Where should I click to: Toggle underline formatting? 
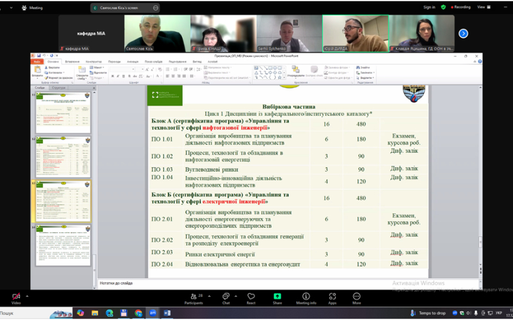(x=123, y=76)
